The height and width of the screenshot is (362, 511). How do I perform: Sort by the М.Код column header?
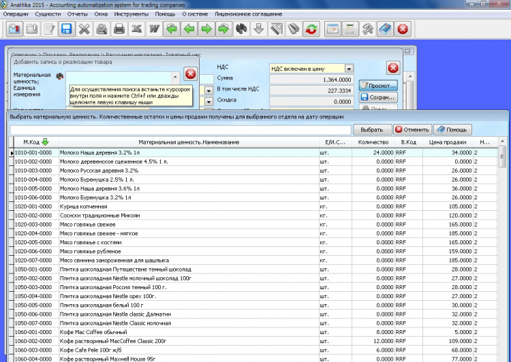pos(36,142)
